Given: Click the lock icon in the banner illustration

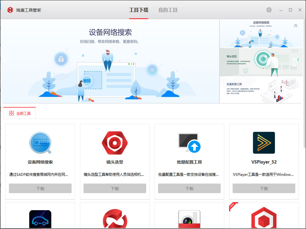Looking at the screenshot, I should pyautogui.click(x=61, y=59).
